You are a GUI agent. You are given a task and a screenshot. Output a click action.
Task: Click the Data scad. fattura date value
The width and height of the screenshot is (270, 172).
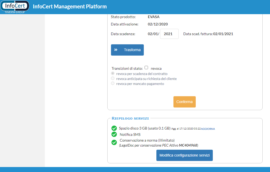(223, 34)
